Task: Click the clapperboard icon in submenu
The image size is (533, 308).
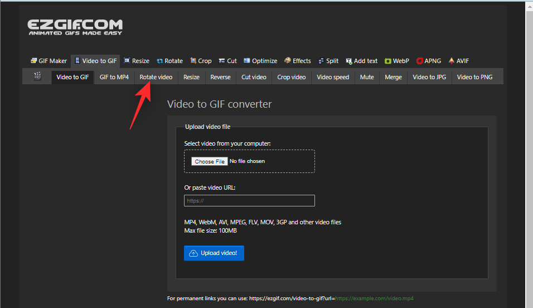Action: tap(37, 76)
